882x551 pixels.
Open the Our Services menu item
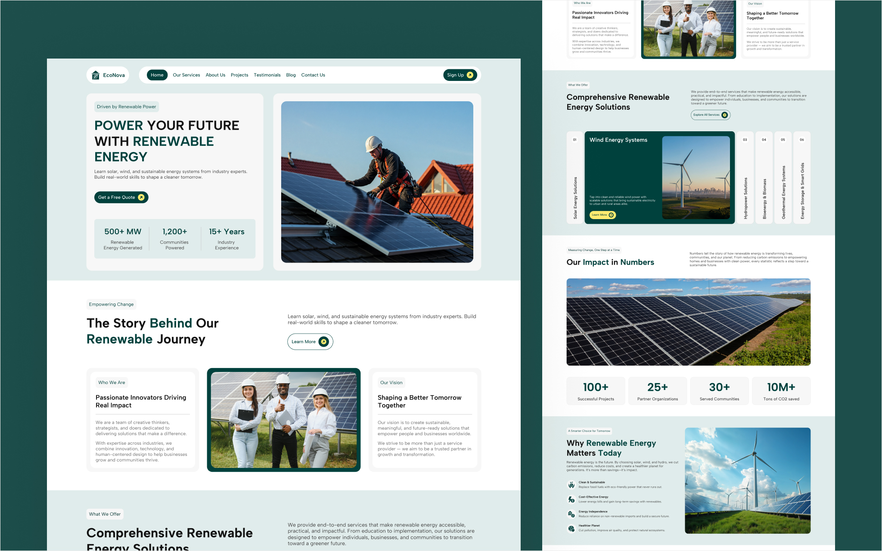click(x=186, y=75)
